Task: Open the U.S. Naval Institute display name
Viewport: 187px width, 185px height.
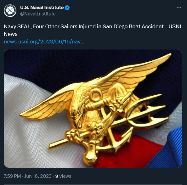Action: click(x=42, y=8)
